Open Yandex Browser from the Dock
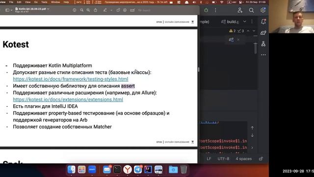The image size is (314, 177). 128,170
